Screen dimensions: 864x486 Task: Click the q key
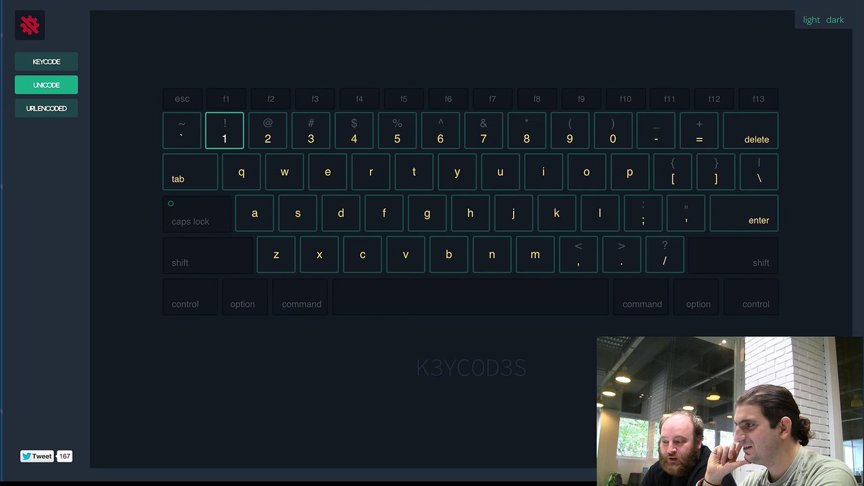(242, 171)
